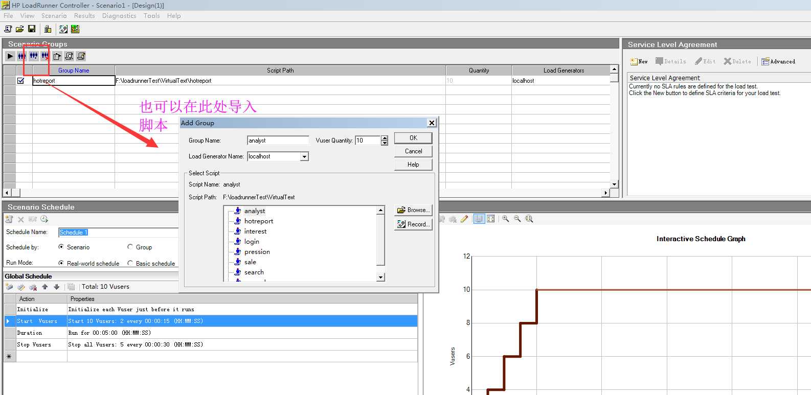
Task: Click the Group Name column header
Action: [x=74, y=71]
